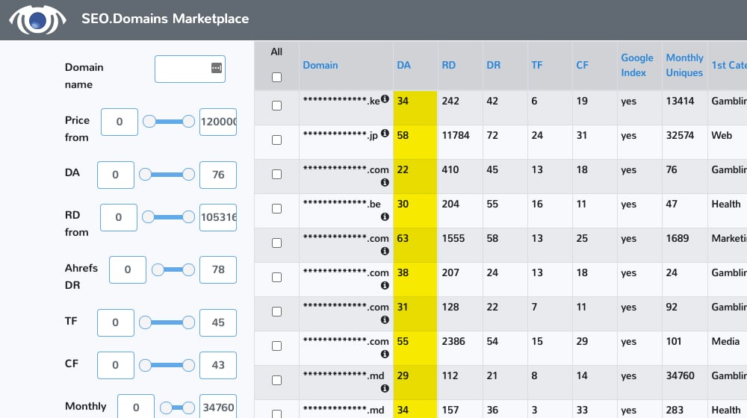The image size is (747, 418).
Task: Click the DA range slider's right handle
Action: pos(189,175)
